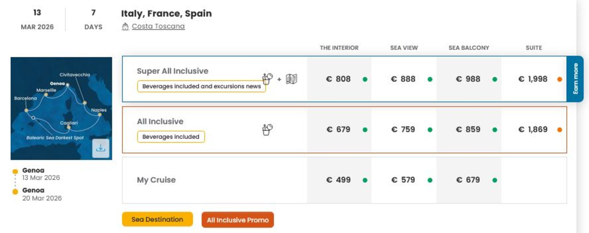Choose My Cruise sea balcony fare €679

[468, 180]
